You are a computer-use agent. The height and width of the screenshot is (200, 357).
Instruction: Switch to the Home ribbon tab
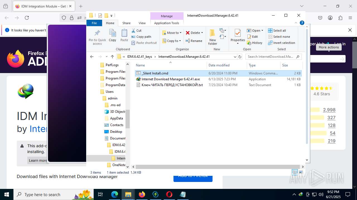[110, 23]
